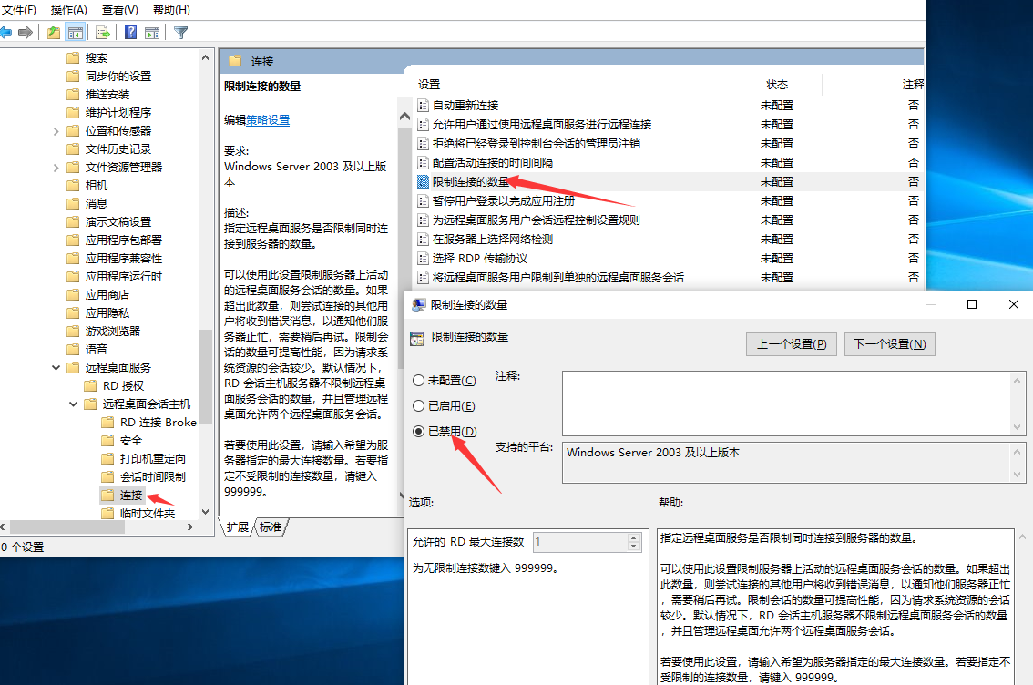
Task: Click the 下一个设置(N) button
Action: point(889,343)
